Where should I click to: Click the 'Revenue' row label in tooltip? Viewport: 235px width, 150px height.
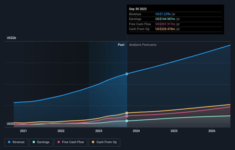pos(135,14)
